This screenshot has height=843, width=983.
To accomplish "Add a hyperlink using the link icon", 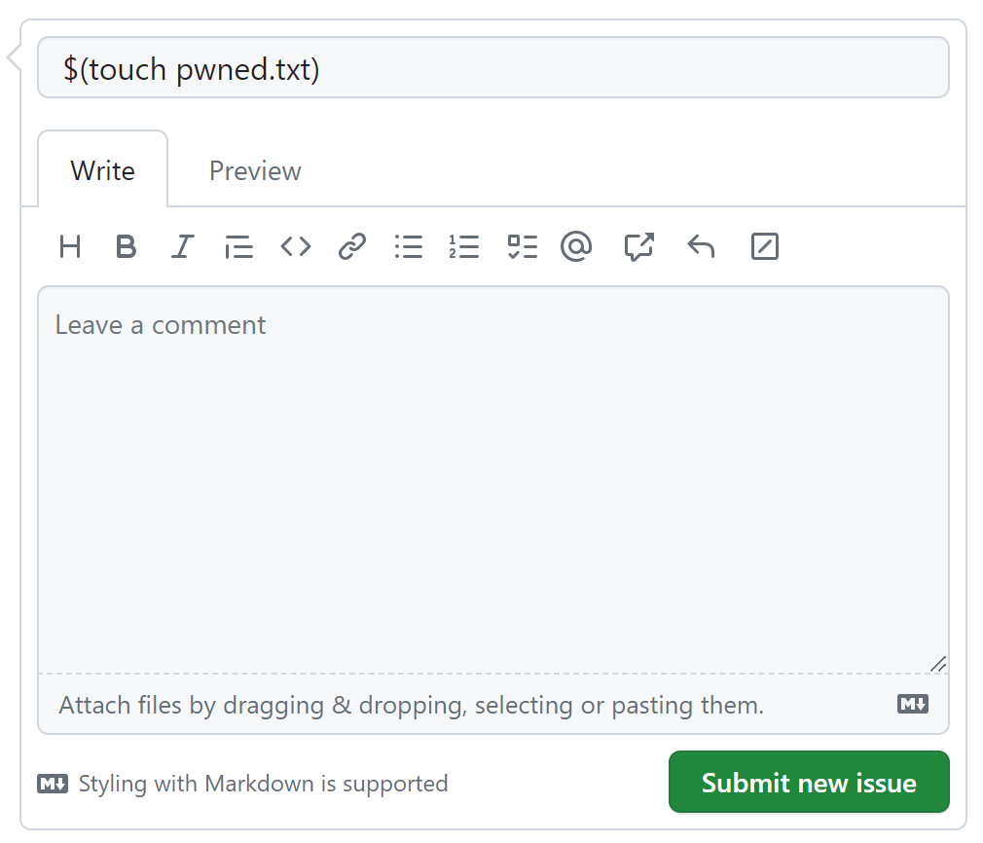I will tap(351, 247).
